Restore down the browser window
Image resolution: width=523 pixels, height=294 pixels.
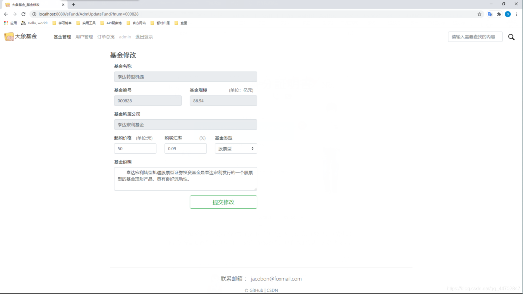pos(504,4)
